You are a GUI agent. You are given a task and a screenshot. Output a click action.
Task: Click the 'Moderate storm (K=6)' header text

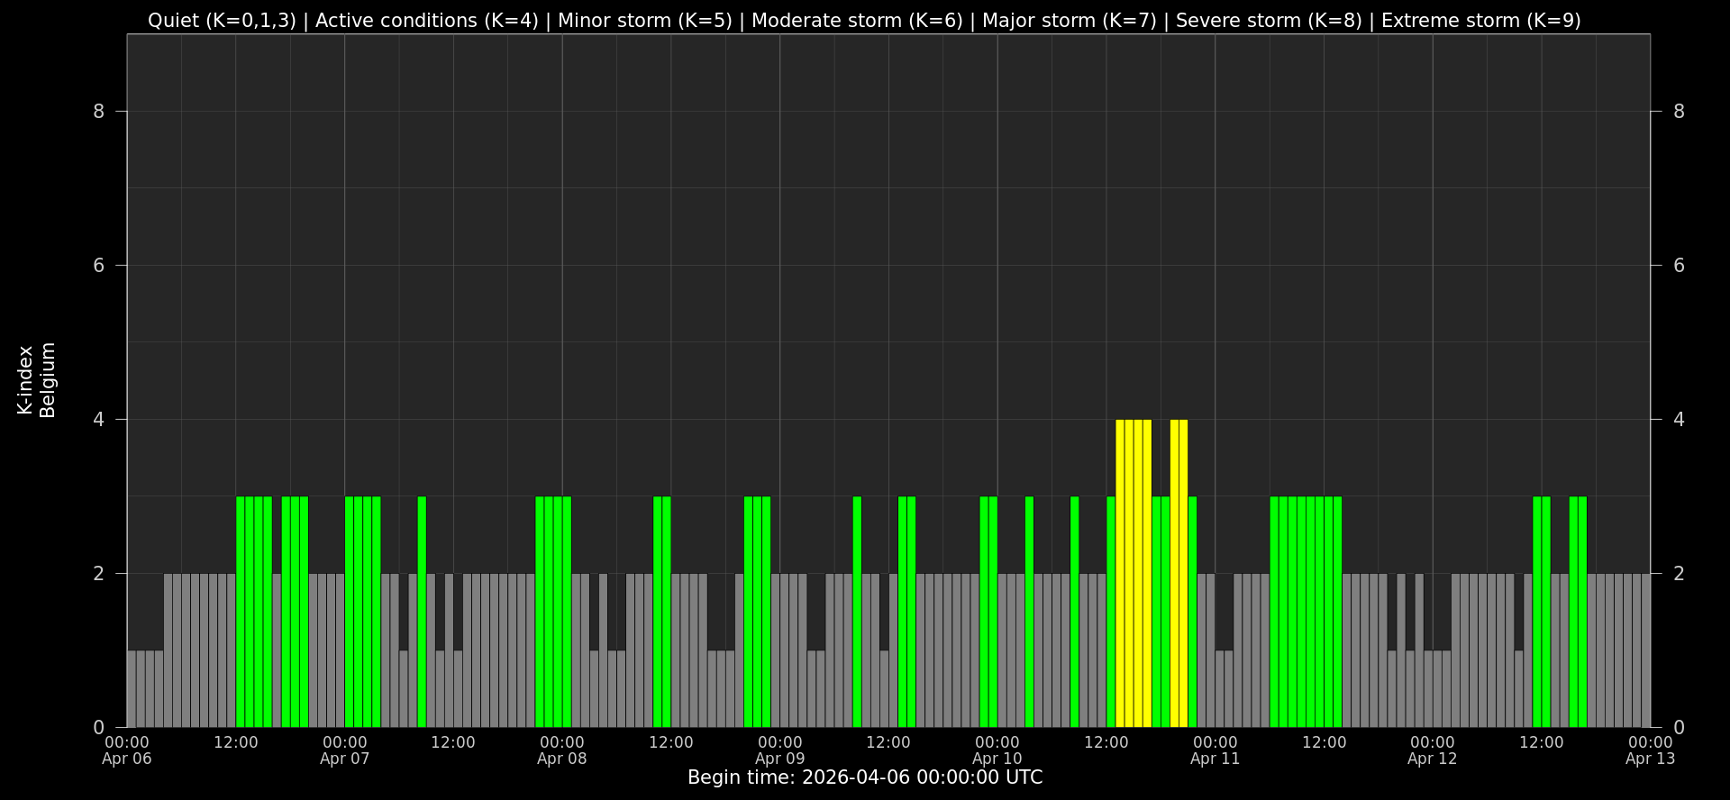coord(857,21)
